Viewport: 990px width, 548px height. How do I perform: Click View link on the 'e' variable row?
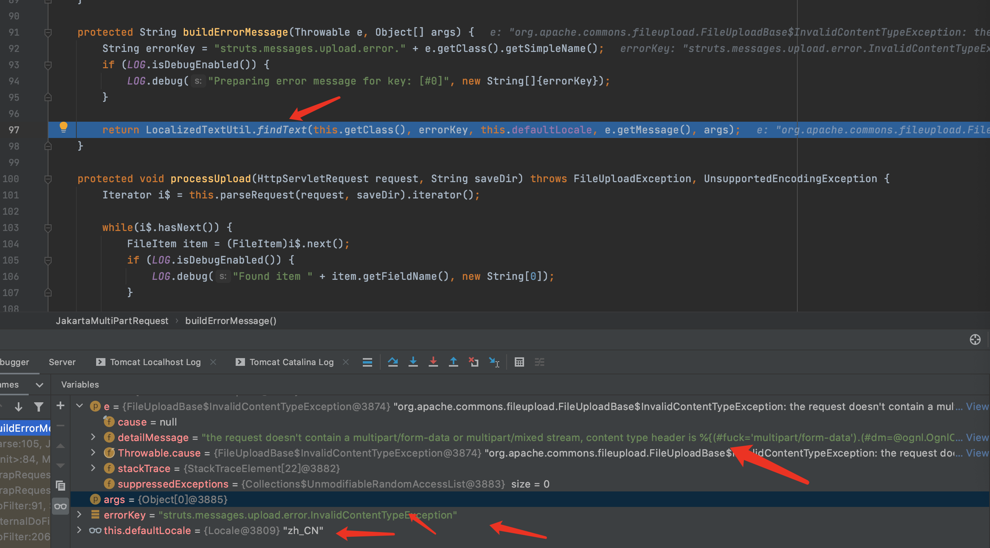tap(977, 406)
